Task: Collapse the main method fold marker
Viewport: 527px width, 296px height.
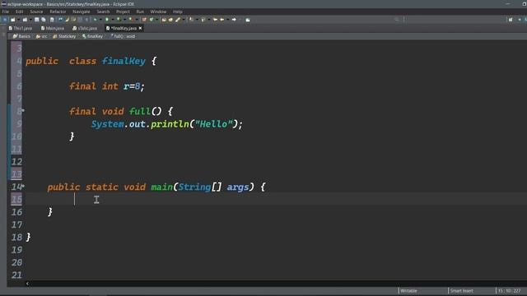Action: (x=23, y=186)
